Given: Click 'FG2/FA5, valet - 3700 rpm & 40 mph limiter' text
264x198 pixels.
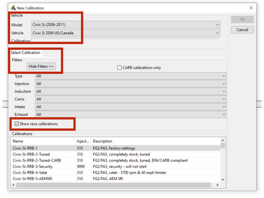Looking at the screenshot, I should [129, 173].
